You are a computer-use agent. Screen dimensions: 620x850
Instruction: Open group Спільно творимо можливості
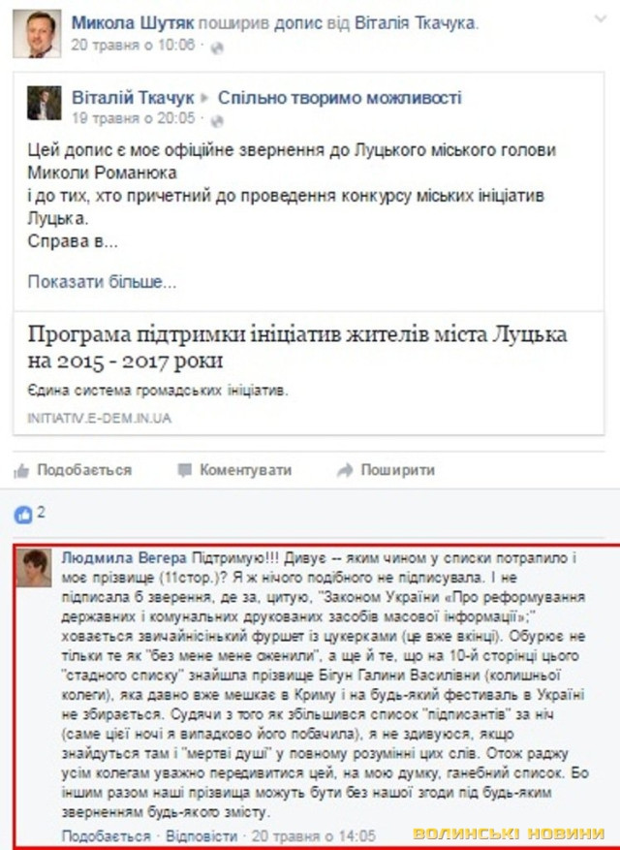click(340, 98)
